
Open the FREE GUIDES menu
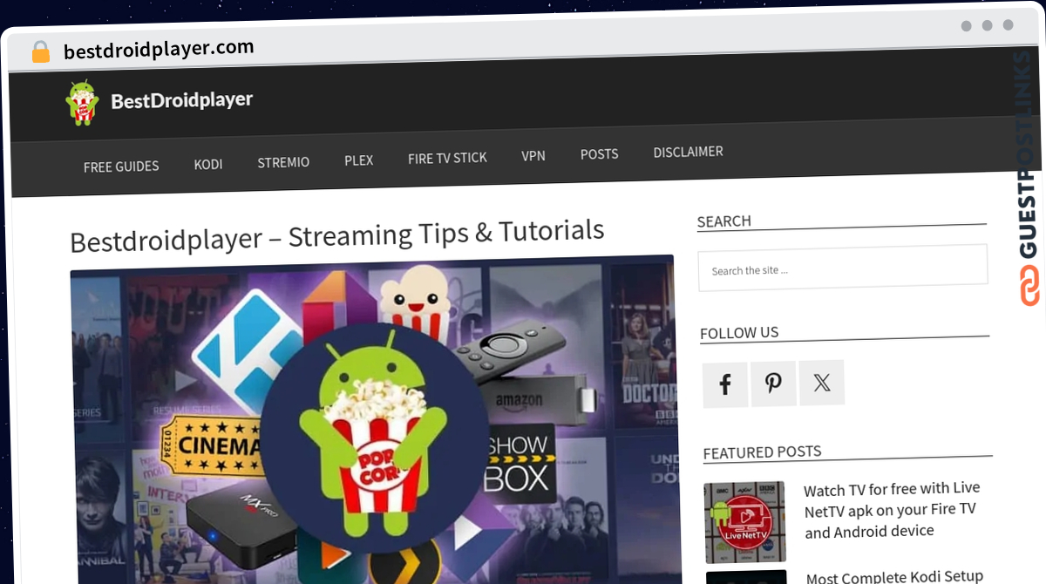121,166
